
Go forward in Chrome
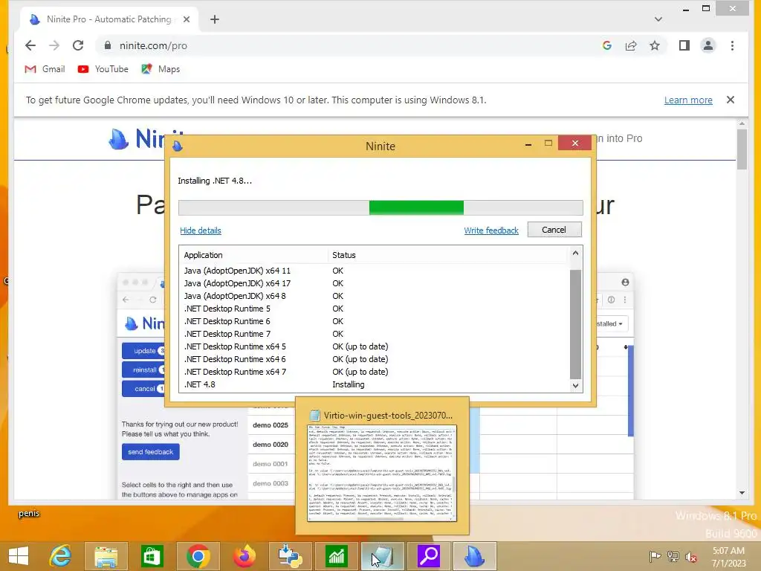(54, 45)
